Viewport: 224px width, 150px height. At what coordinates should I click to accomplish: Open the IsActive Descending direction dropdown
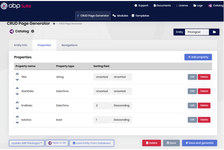[x=121, y=120]
